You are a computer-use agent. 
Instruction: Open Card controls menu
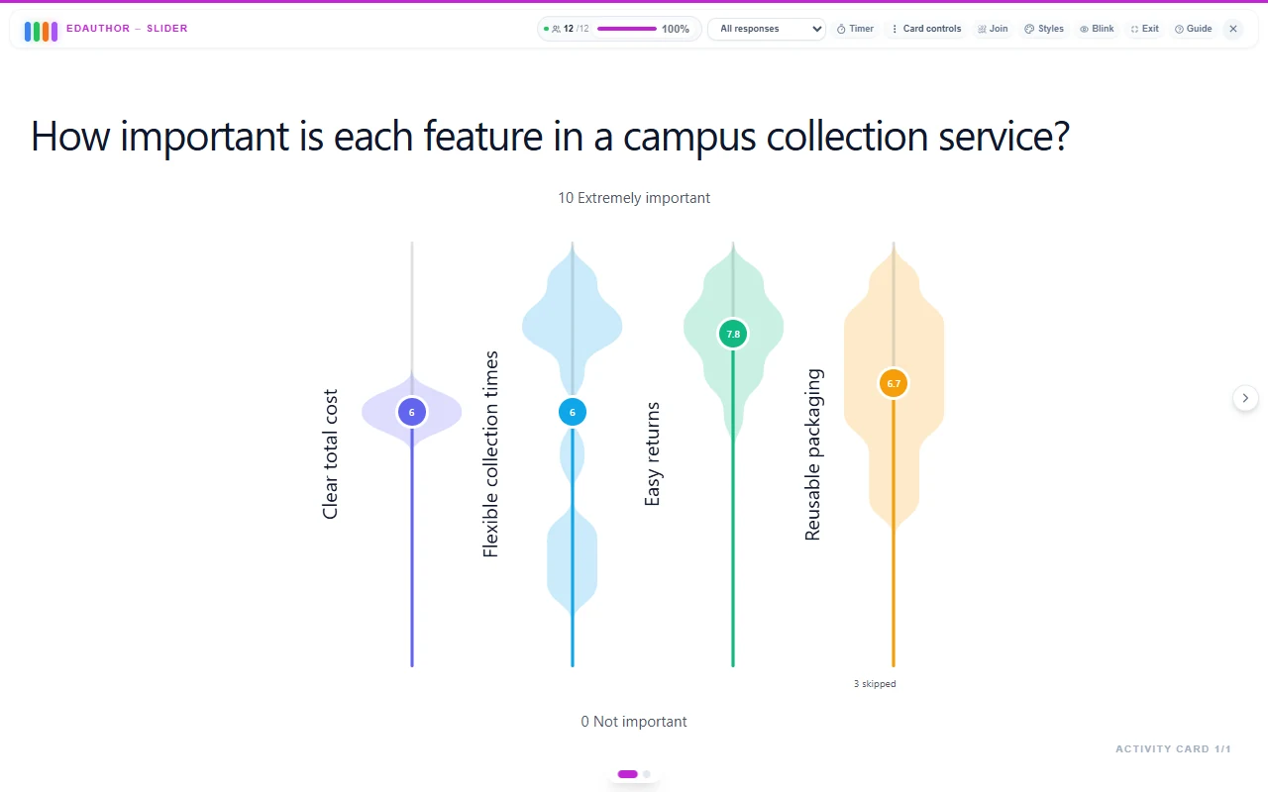[926, 29]
